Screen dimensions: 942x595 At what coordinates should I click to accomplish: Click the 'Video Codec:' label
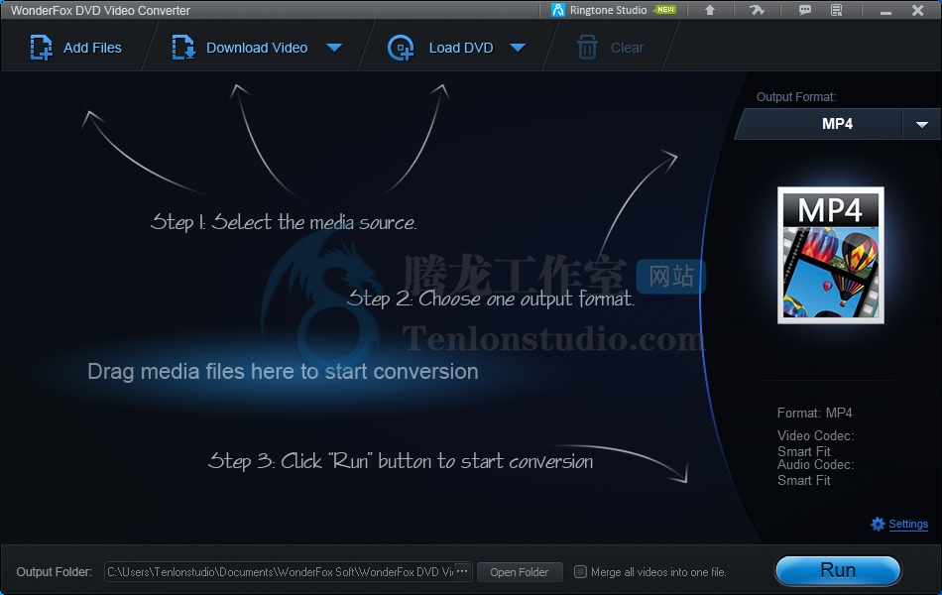click(x=815, y=435)
